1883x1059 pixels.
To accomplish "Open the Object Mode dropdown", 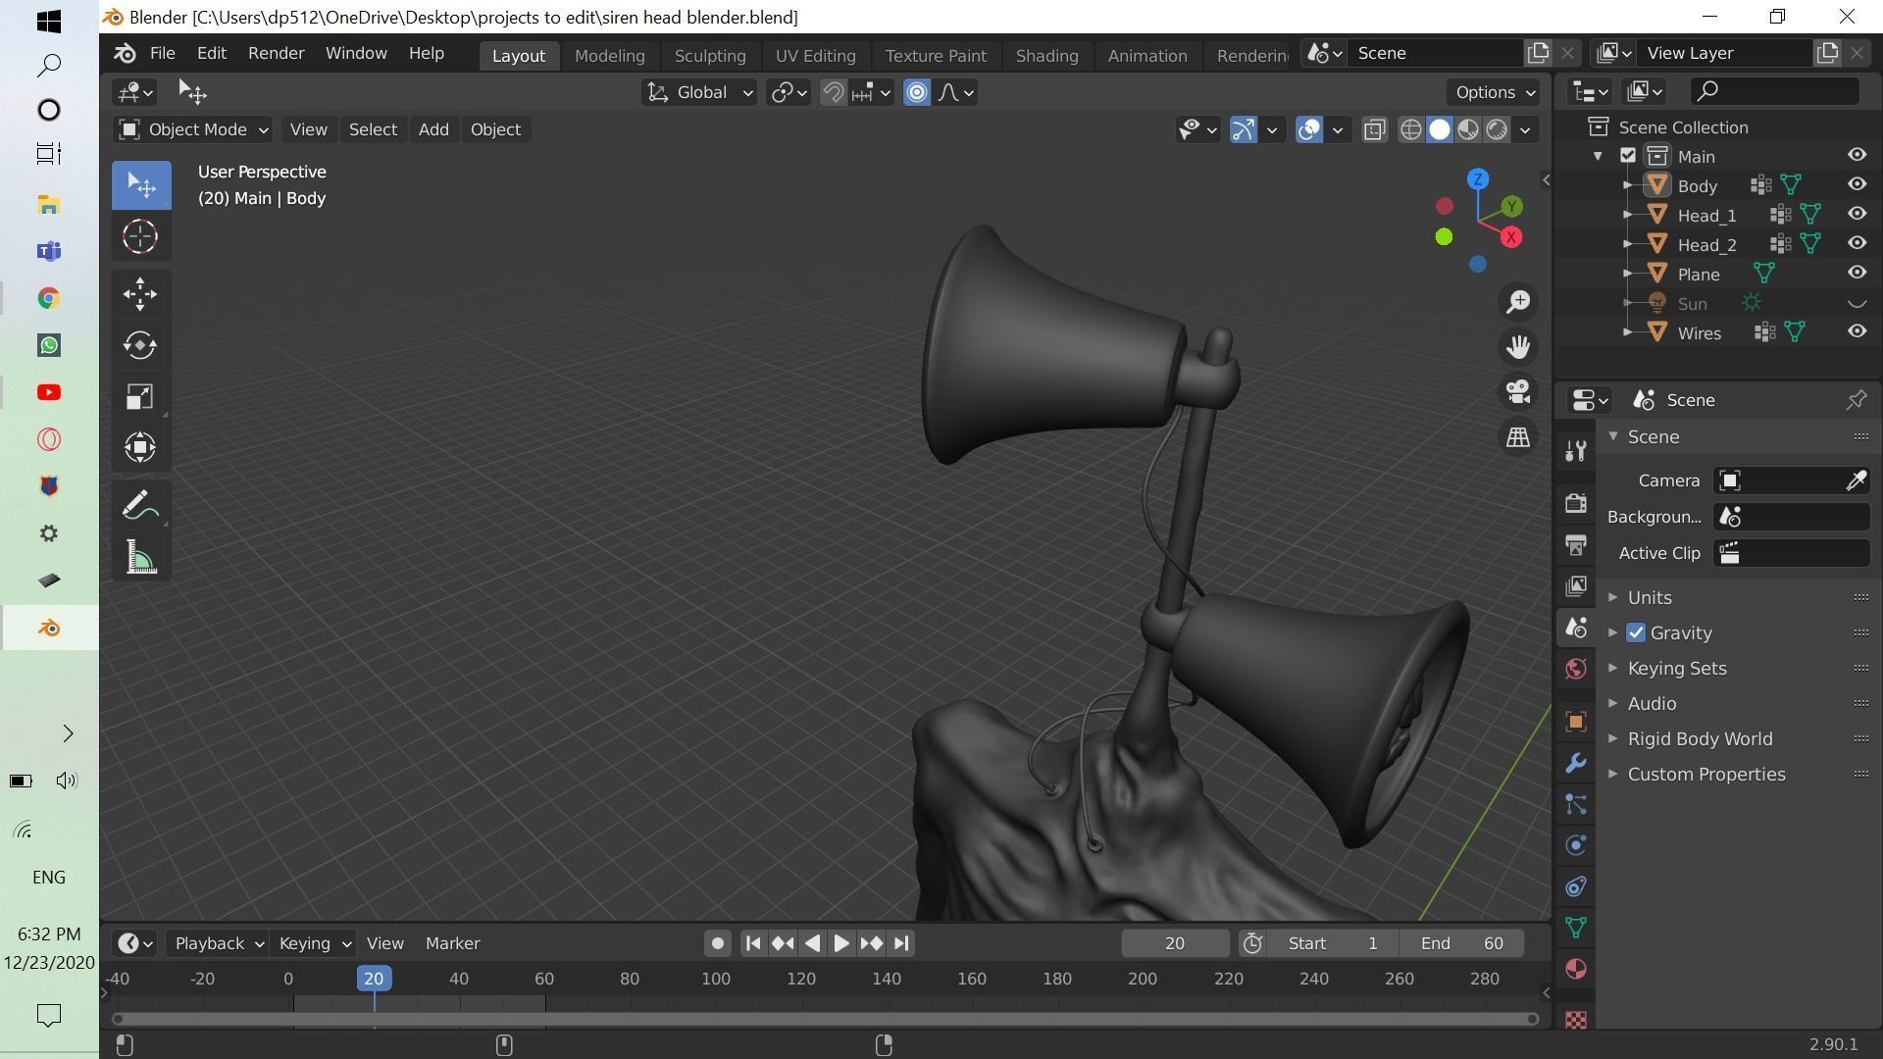I will 192,129.
